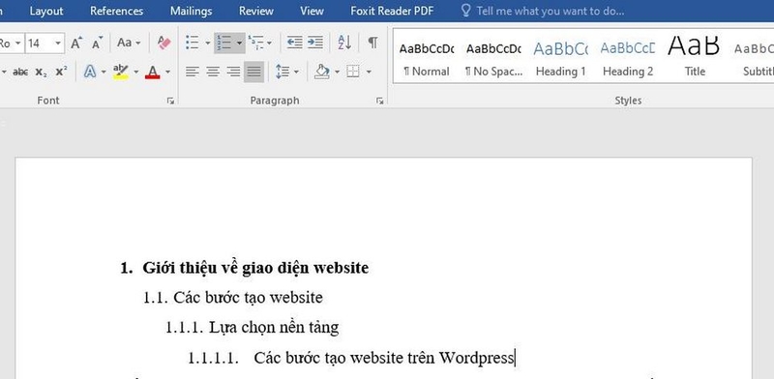This screenshot has width=774, height=379.
Task: Apply bullet list formatting
Action: coord(192,43)
